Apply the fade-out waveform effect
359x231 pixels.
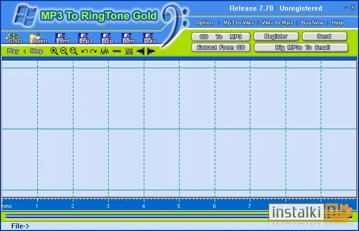pos(151,51)
